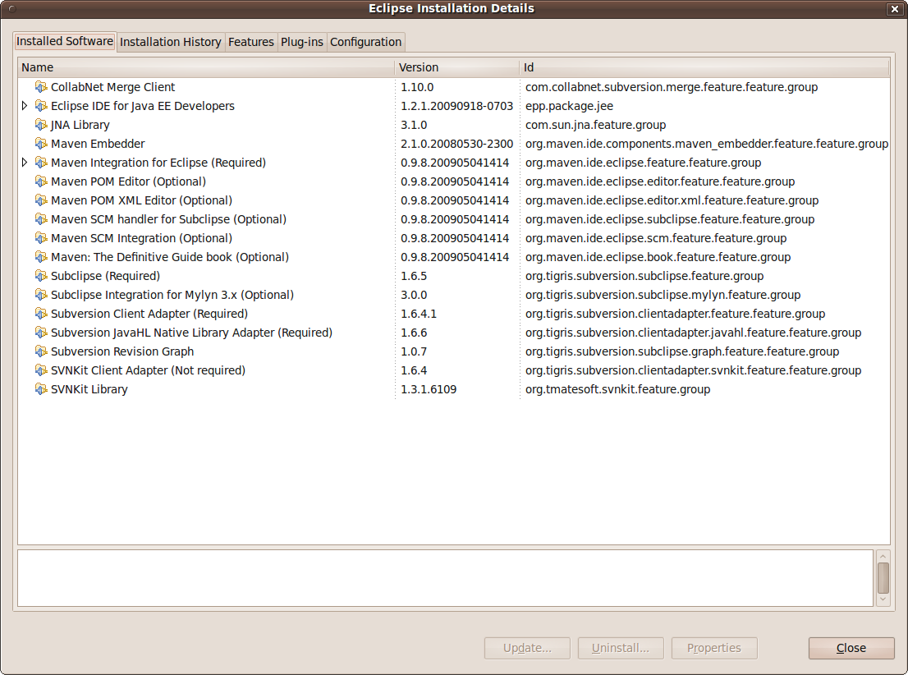
Task: Click the Subversion Revision Graph icon
Action: coord(41,351)
